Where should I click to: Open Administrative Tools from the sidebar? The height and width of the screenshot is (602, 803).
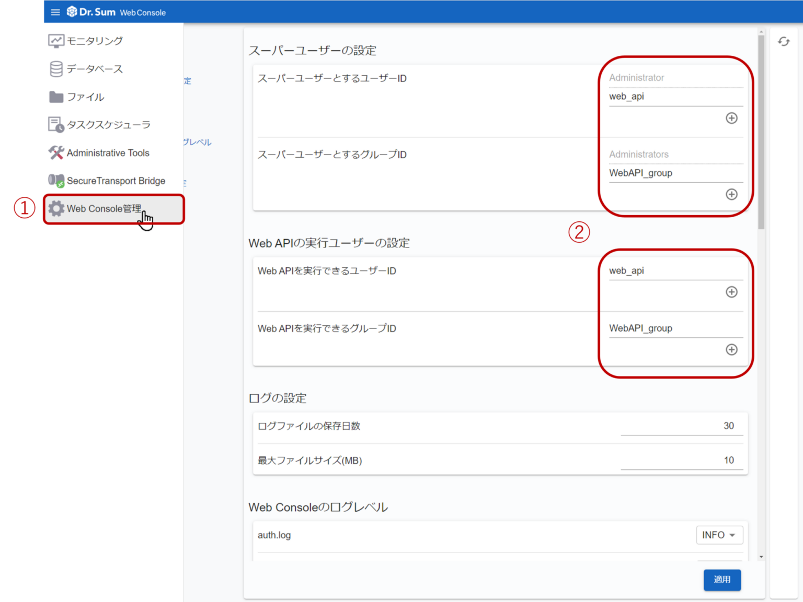pos(108,152)
